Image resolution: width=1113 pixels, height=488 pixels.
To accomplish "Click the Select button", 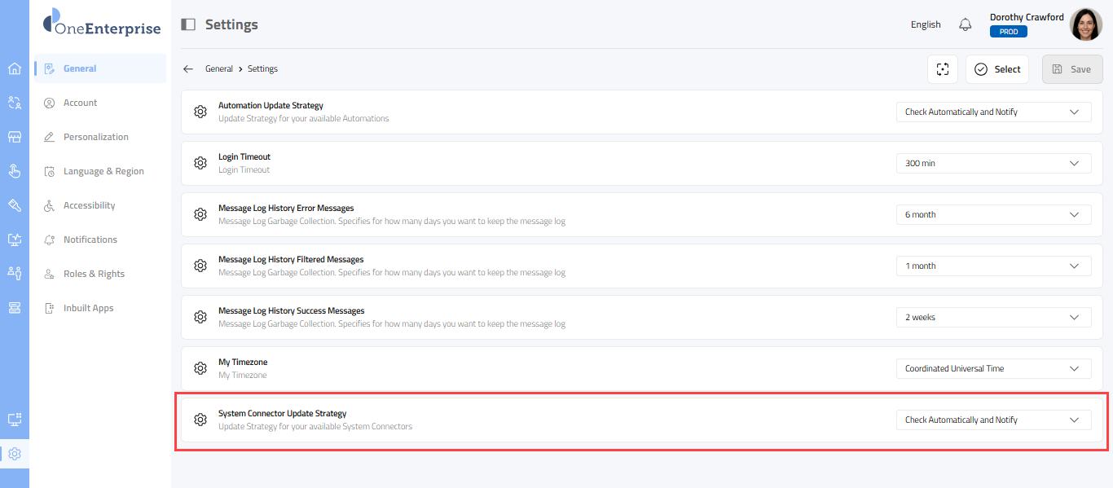I will pyautogui.click(x=997, y=69).
